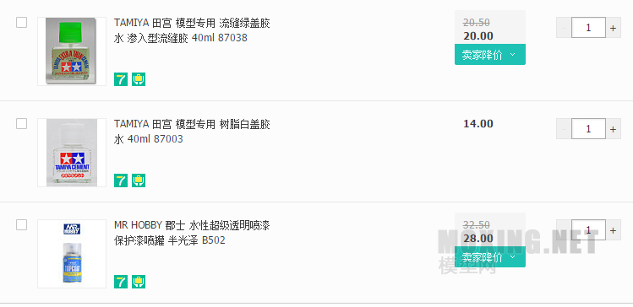
Task: Click the 7-day return icon on the 87038 glue item
Action: coord(121,79)
